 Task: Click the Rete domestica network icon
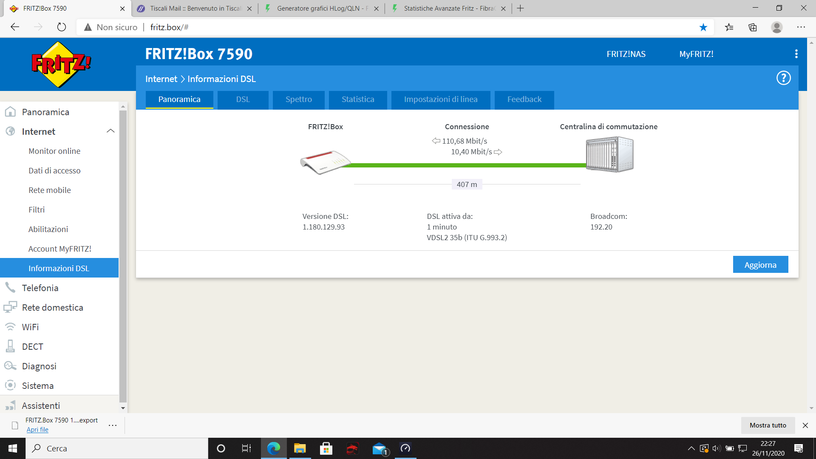(x=10, y=307)
